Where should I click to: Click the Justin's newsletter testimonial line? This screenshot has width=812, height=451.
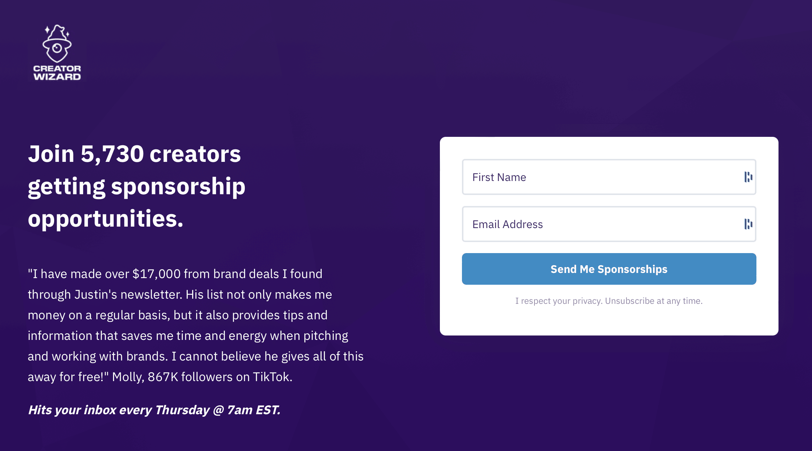(180, 295)
